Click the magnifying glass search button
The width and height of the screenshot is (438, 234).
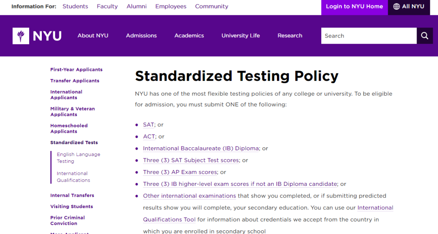click(425, 36)
